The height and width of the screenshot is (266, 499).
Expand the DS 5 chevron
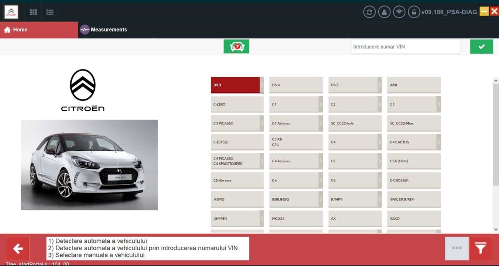click(380, 85)
